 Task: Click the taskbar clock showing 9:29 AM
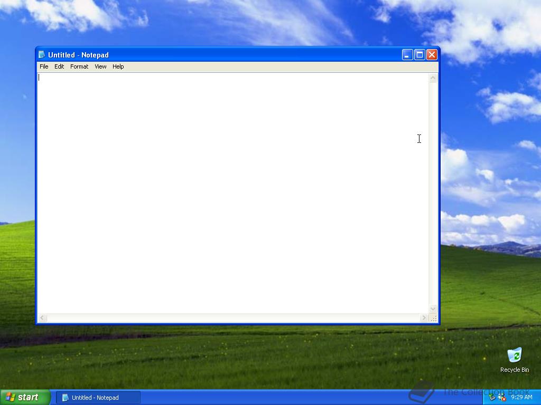point(521,397)
